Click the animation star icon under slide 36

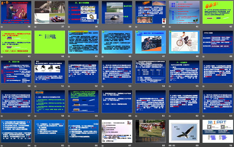coord(2,27)
